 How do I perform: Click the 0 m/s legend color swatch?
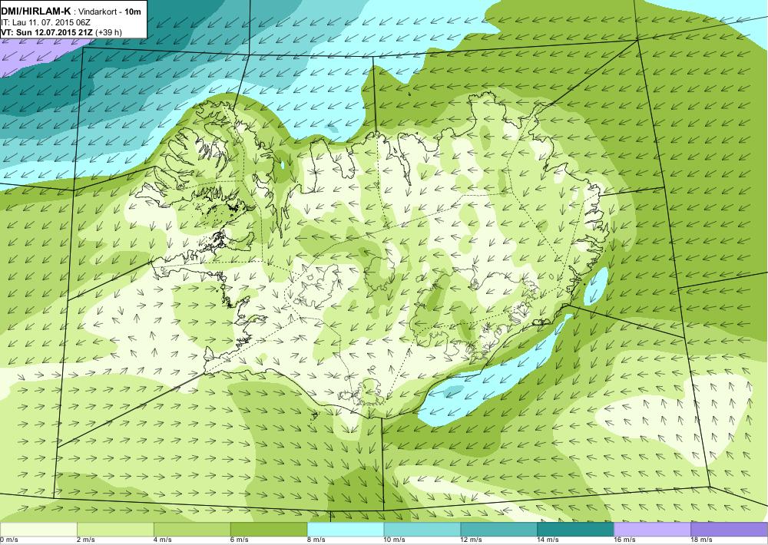(38, 530)
